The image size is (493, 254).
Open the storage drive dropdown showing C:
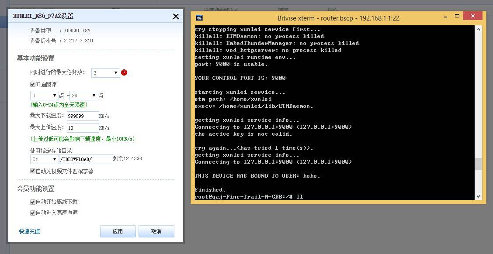44,159
